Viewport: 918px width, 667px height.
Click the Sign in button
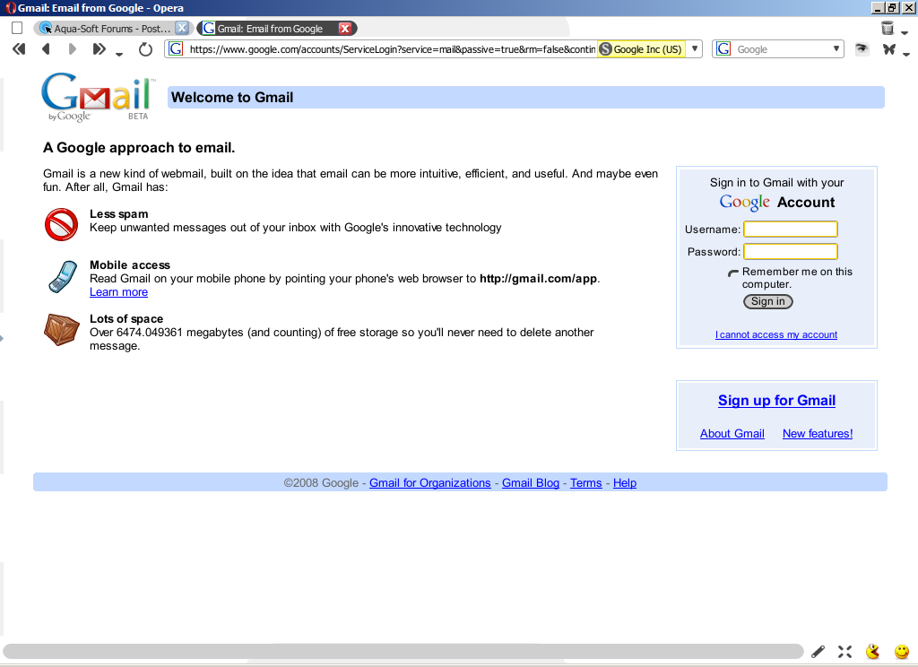(x=768, y=301)
